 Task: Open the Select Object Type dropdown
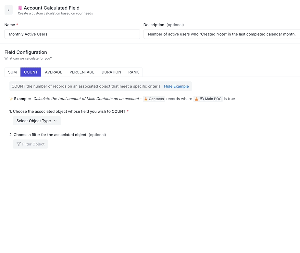[x=37, y=121]
